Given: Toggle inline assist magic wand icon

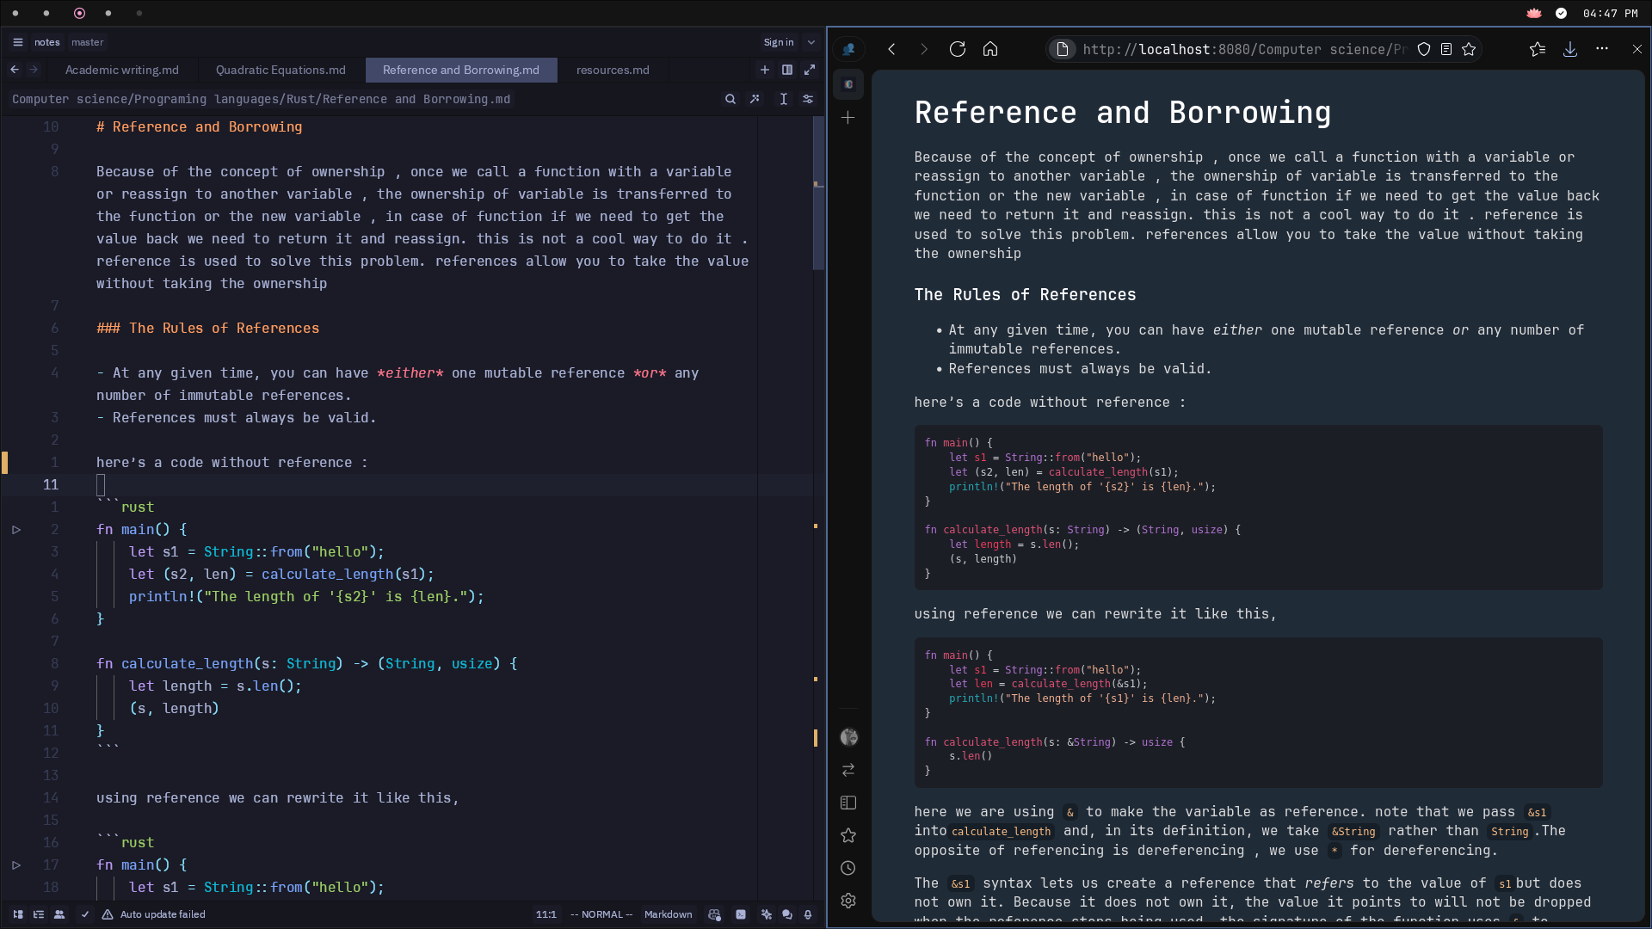Looking at the screenshot, I should pyautogui.click(x=755, y=99).
